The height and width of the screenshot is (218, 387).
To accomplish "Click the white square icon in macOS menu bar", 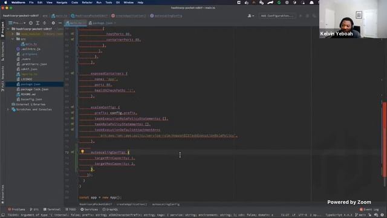I will [x=239, y=2].
